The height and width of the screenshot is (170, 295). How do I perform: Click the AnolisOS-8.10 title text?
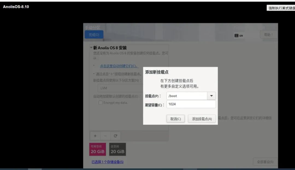click(16, 7)
